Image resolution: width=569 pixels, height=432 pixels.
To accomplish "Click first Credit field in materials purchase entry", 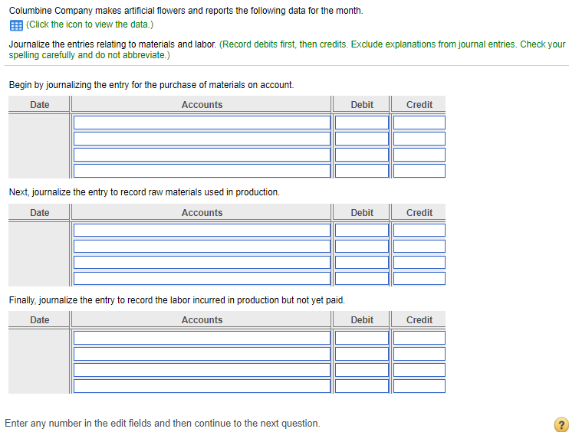I will [x=419, y=123].
